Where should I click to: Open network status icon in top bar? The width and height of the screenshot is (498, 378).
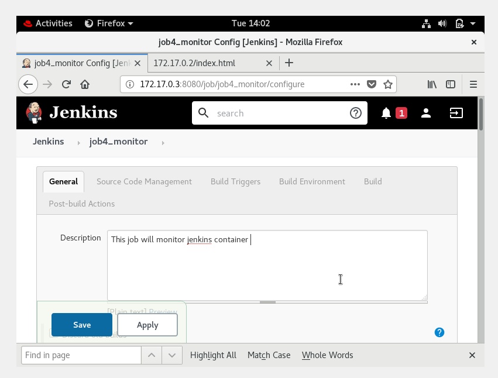pos(426,23)
